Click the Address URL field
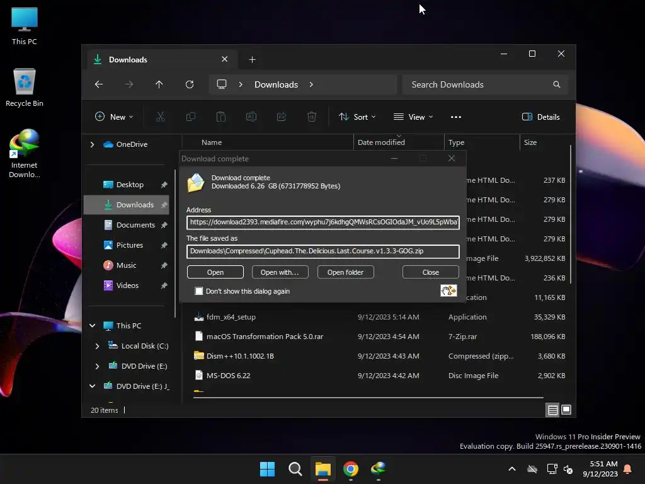The width and height of the screenshot is (645, 484). coord(323,222)
